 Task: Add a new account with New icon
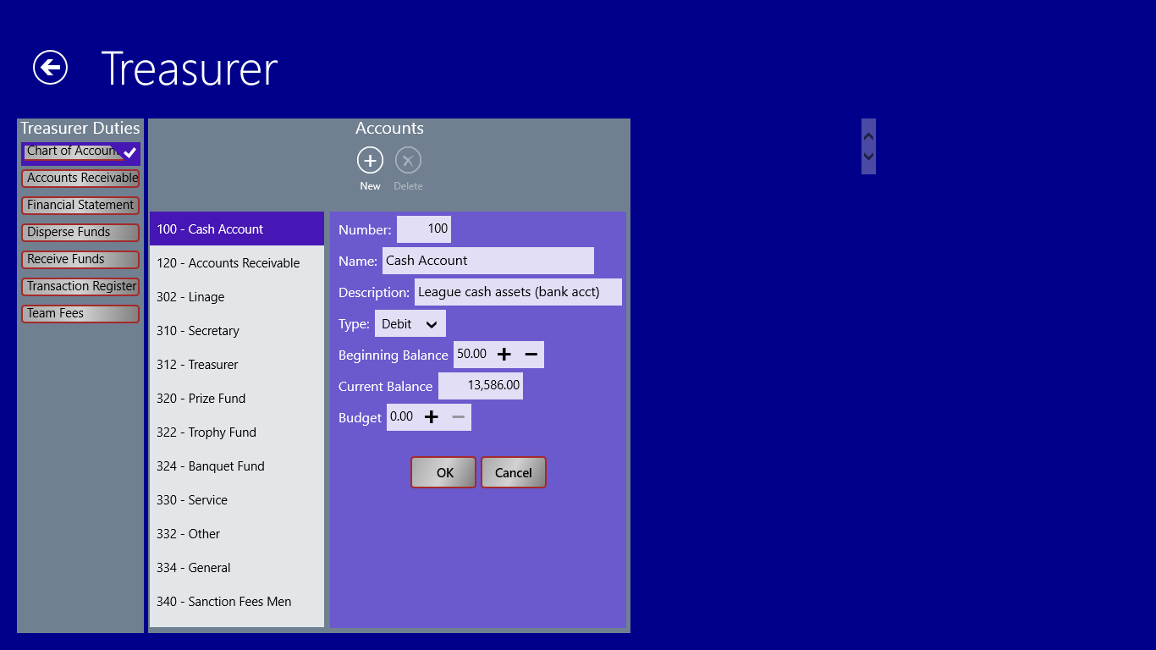370,160
